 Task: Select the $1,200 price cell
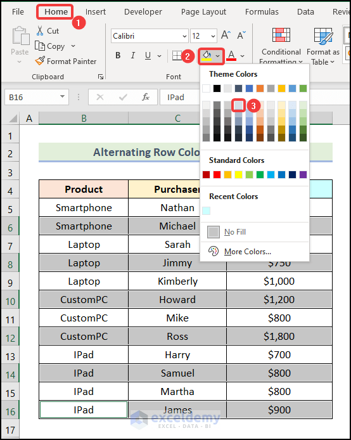(x=279, y=299)
